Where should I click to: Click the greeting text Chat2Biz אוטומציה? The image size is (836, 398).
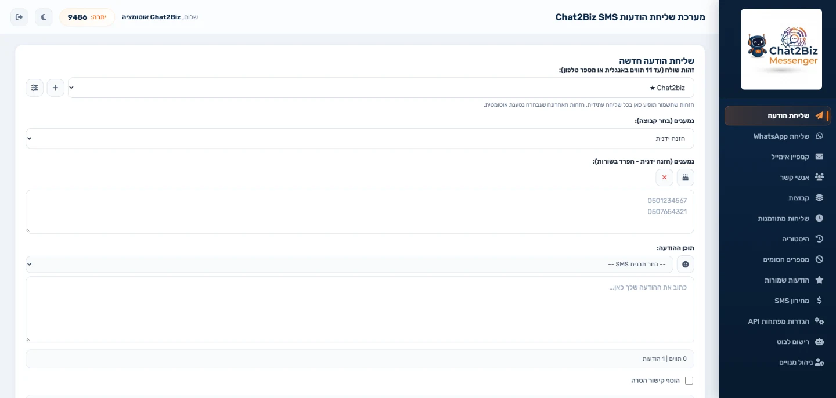click(x=152, y=17)
